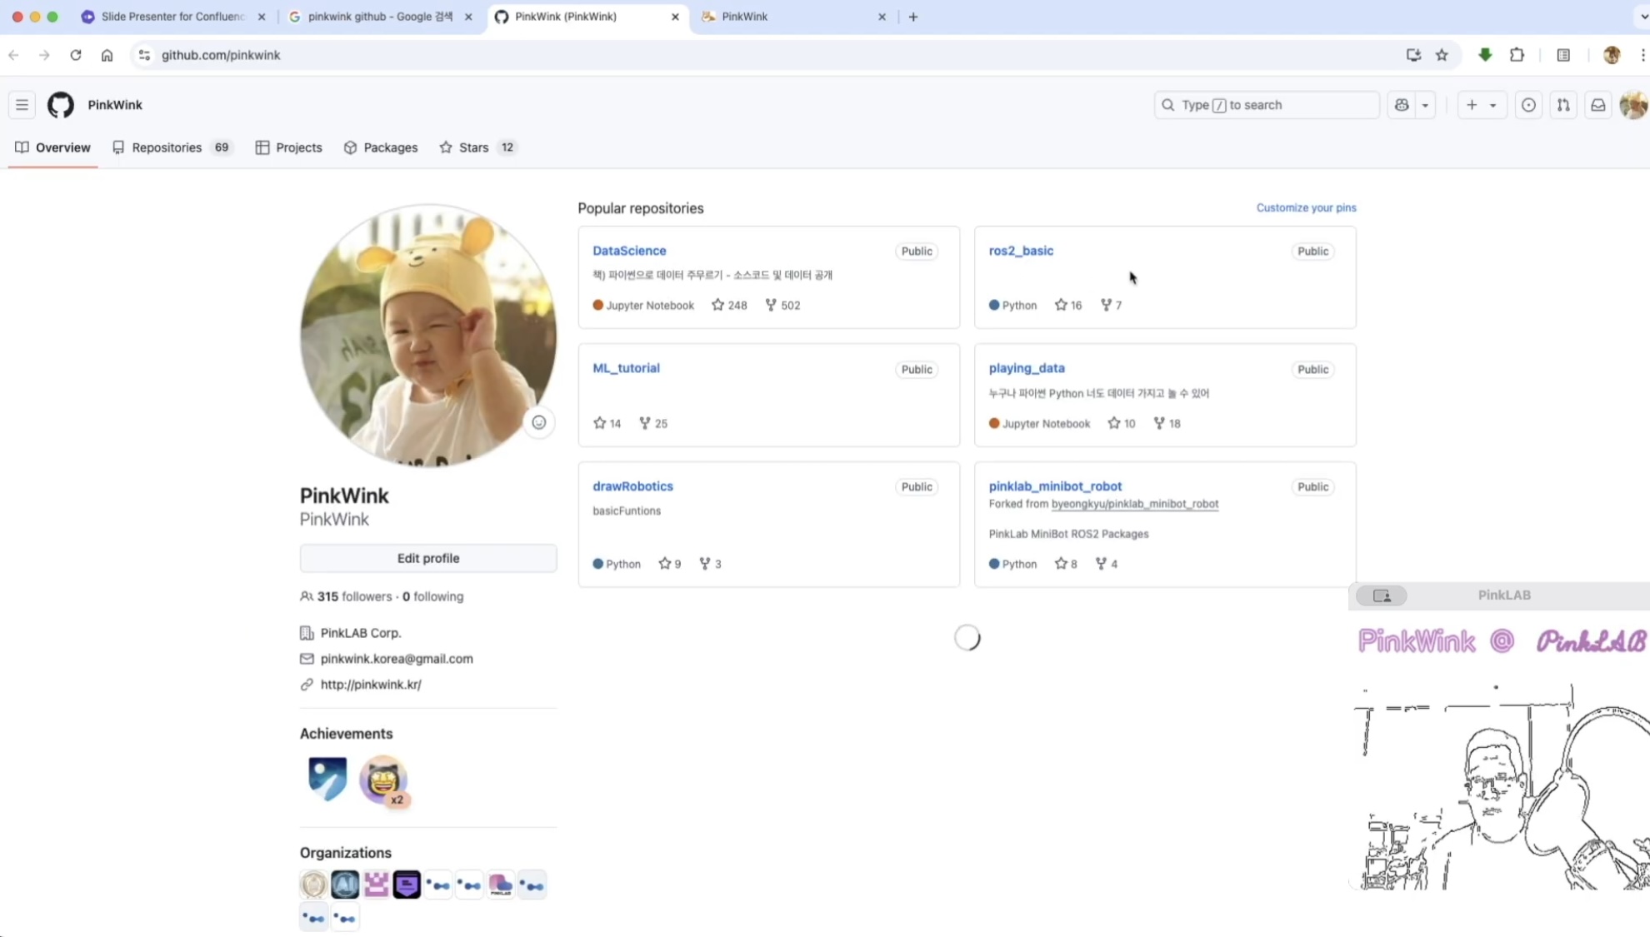The height and width of the screenshot is (937, 1650).
Task: Open the DataScience repository link
Action: tap(629, 251)
